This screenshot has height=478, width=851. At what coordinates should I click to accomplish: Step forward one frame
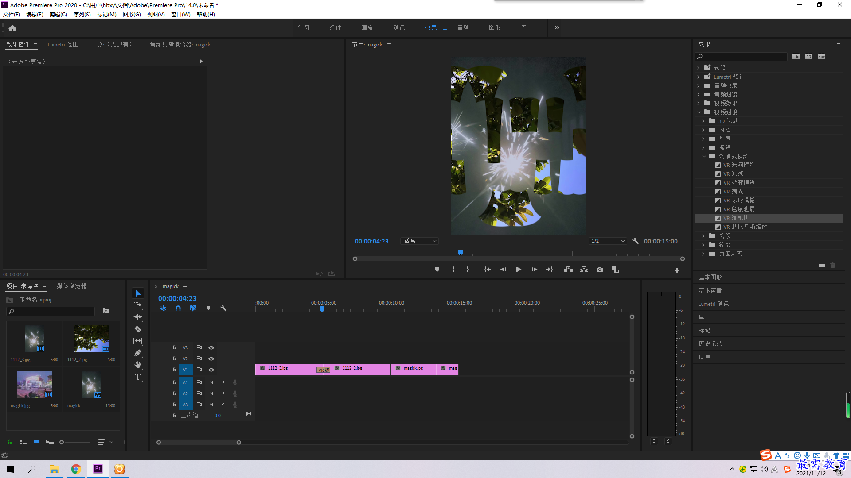[534, 270]
